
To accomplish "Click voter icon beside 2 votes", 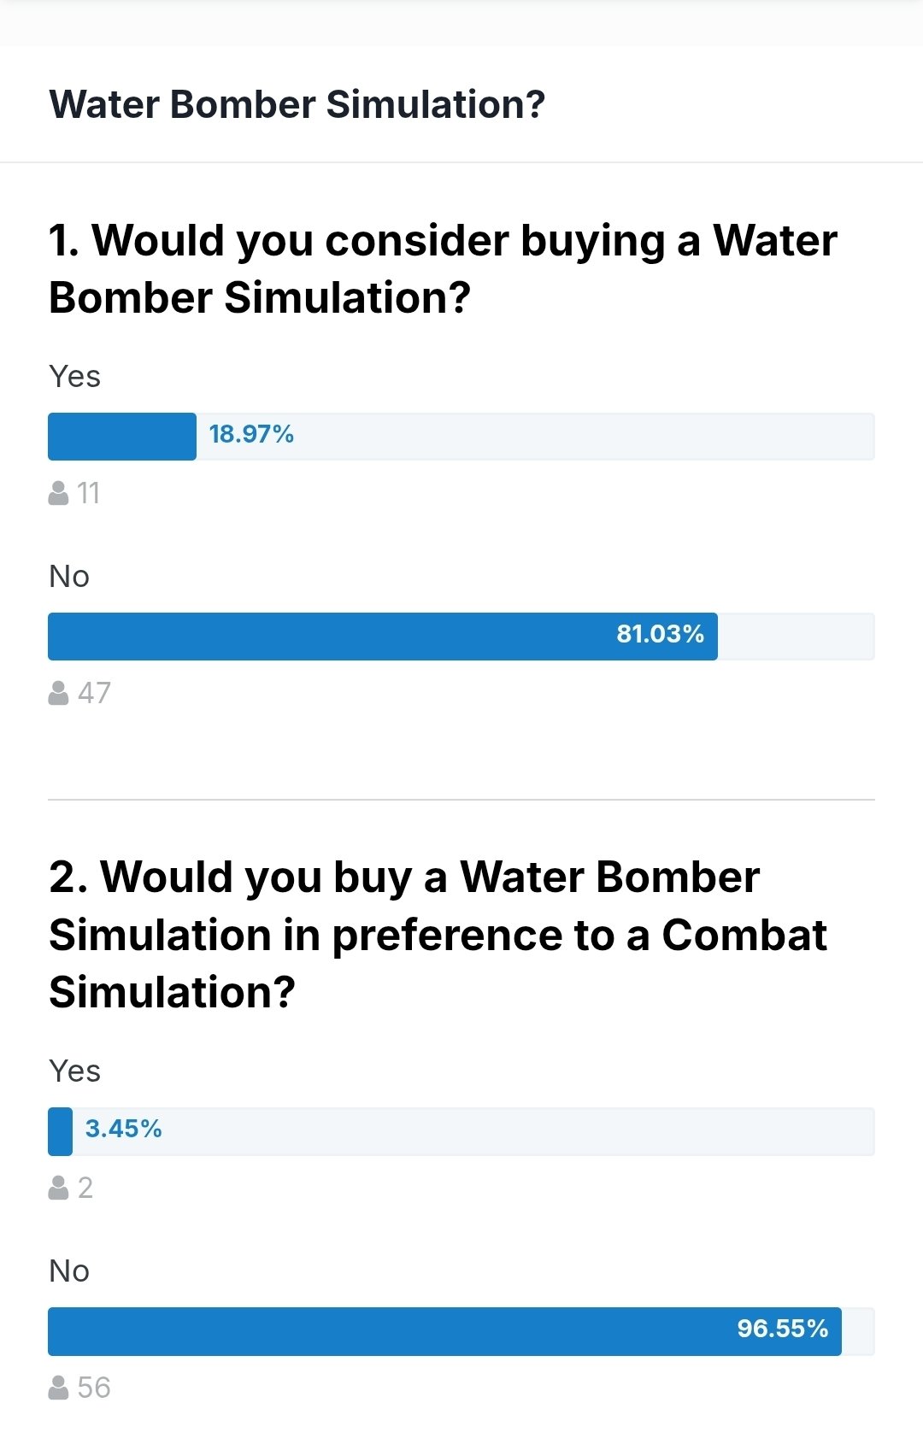I will (x=58, y=1188).
